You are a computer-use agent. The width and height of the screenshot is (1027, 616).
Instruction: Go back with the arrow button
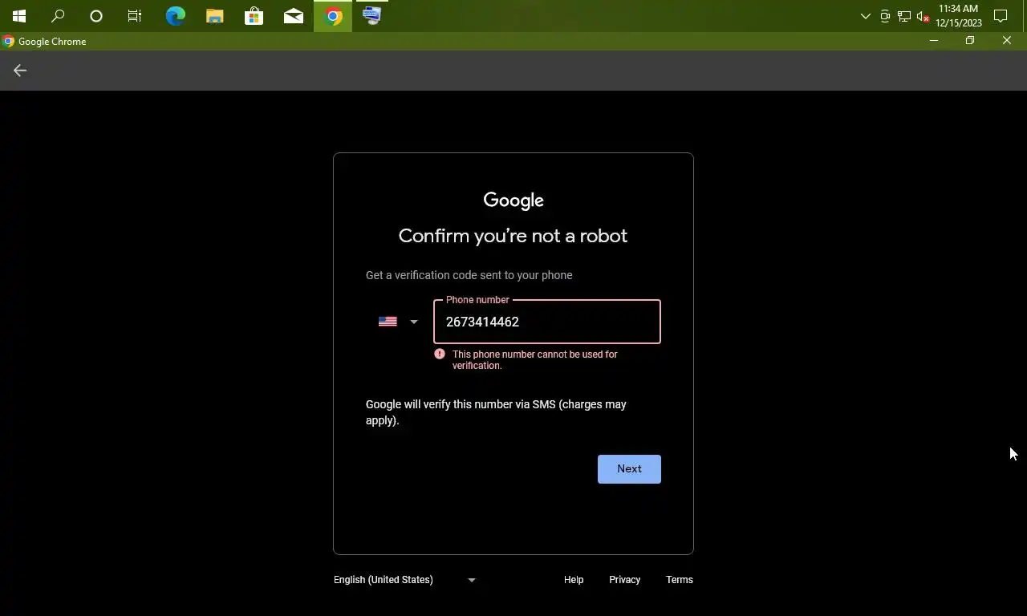(20, 71)
